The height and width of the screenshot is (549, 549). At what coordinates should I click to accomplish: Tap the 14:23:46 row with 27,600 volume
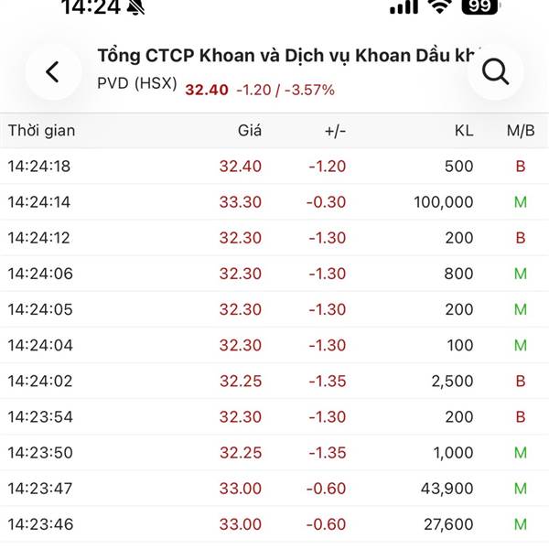pyautogui.click(x=274, y=524)
